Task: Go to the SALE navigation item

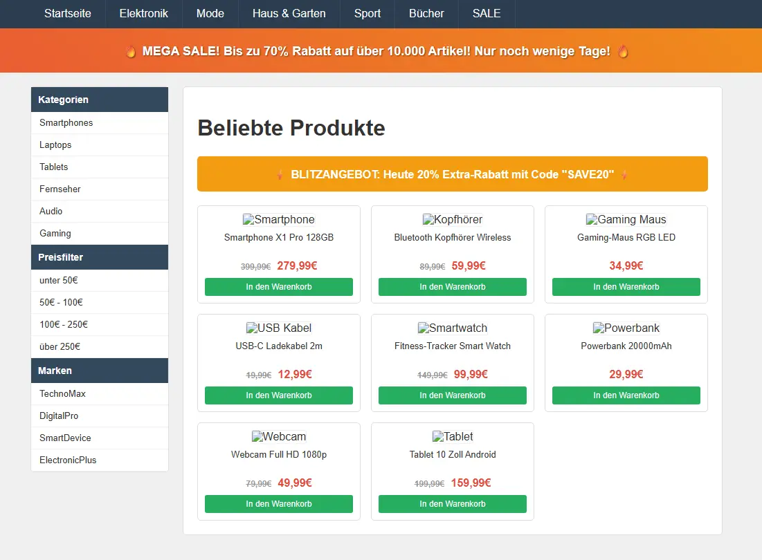Action: [x=486, y=14]
